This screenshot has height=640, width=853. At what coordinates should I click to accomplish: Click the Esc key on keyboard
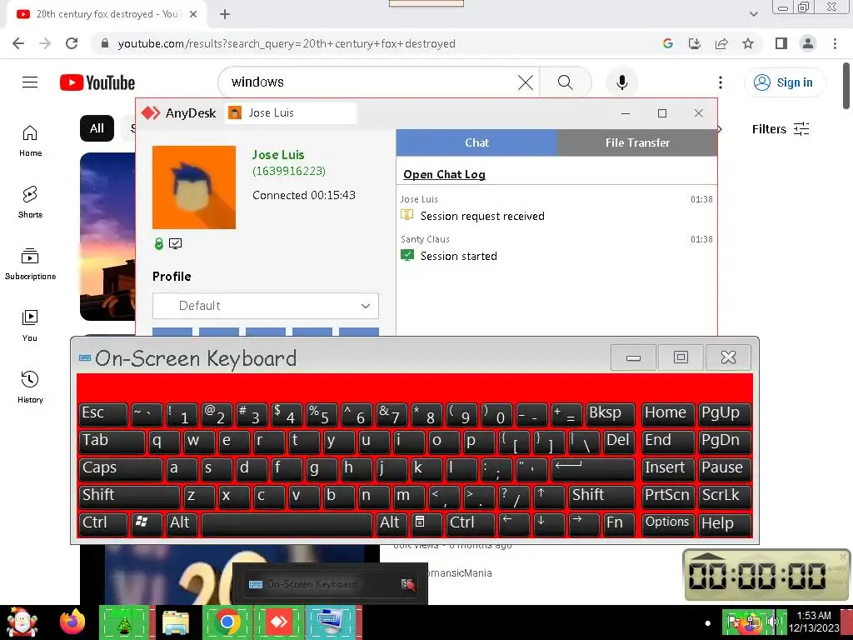point(103,414)
